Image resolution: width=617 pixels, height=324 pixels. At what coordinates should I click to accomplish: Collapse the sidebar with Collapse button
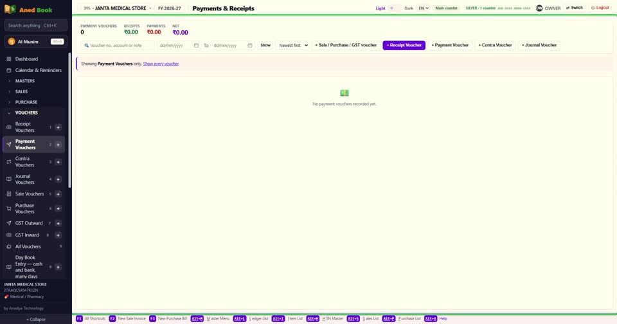tap(36, 319)
